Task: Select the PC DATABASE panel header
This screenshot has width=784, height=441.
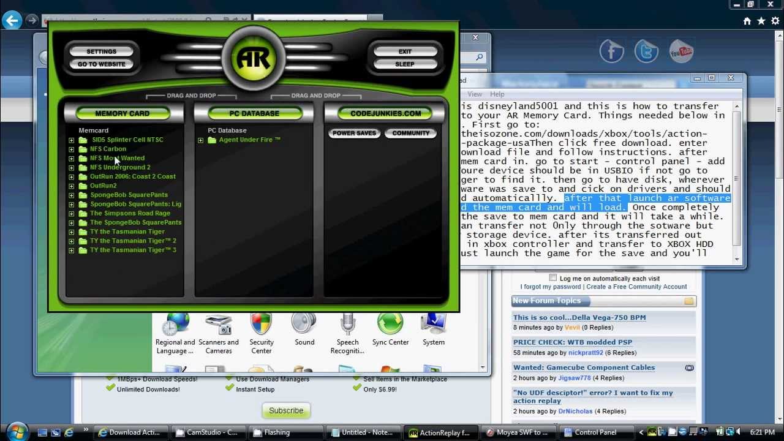Action: [x=254, y=113]
